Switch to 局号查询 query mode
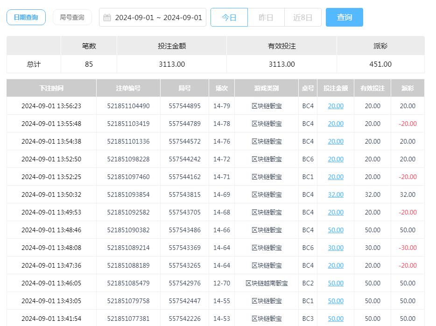This screenshot has height=326, width=436. pyautogui.click(x=72, y=17)
